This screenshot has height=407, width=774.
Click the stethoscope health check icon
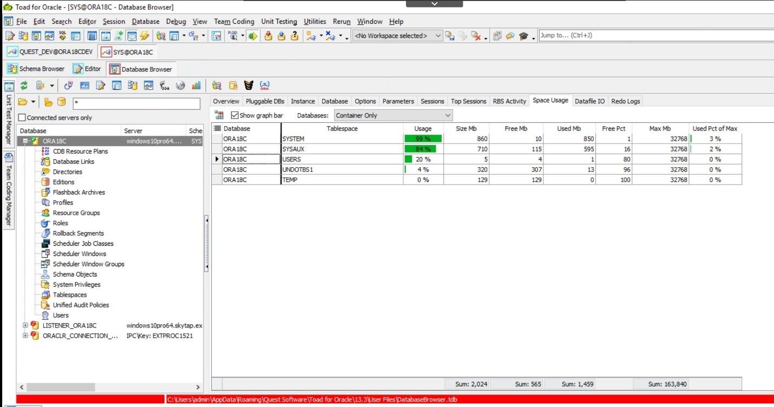(68, 86)
